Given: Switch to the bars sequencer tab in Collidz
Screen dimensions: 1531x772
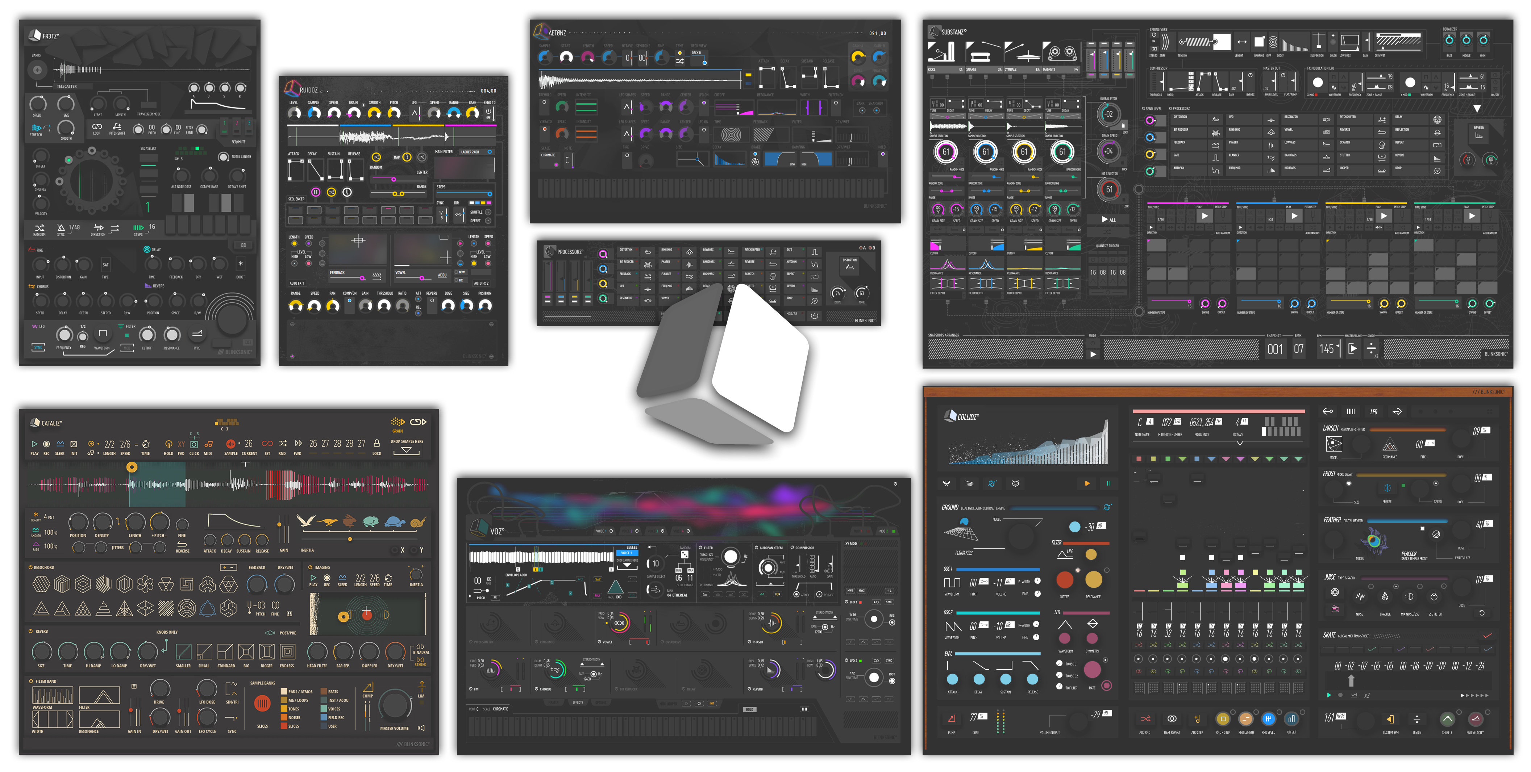Looking at the screenshot, I should (x=1350, y=412).
